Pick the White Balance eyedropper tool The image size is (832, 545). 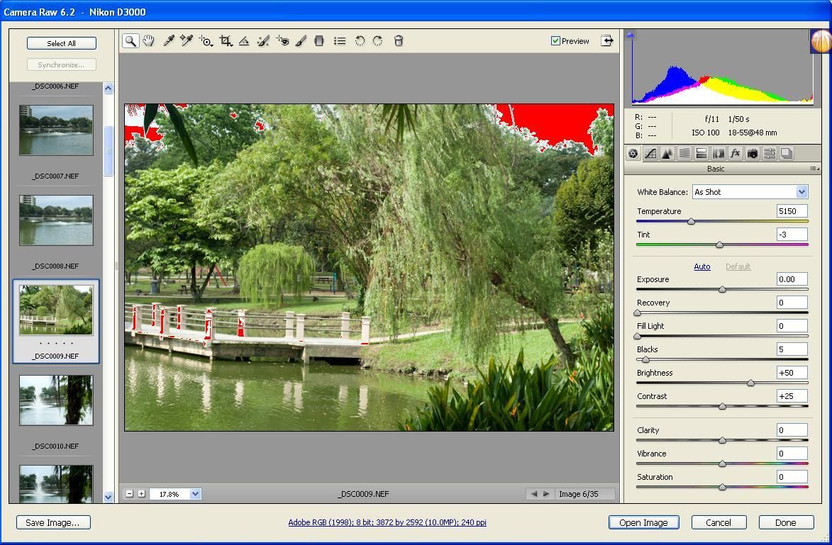click(169, 41)
